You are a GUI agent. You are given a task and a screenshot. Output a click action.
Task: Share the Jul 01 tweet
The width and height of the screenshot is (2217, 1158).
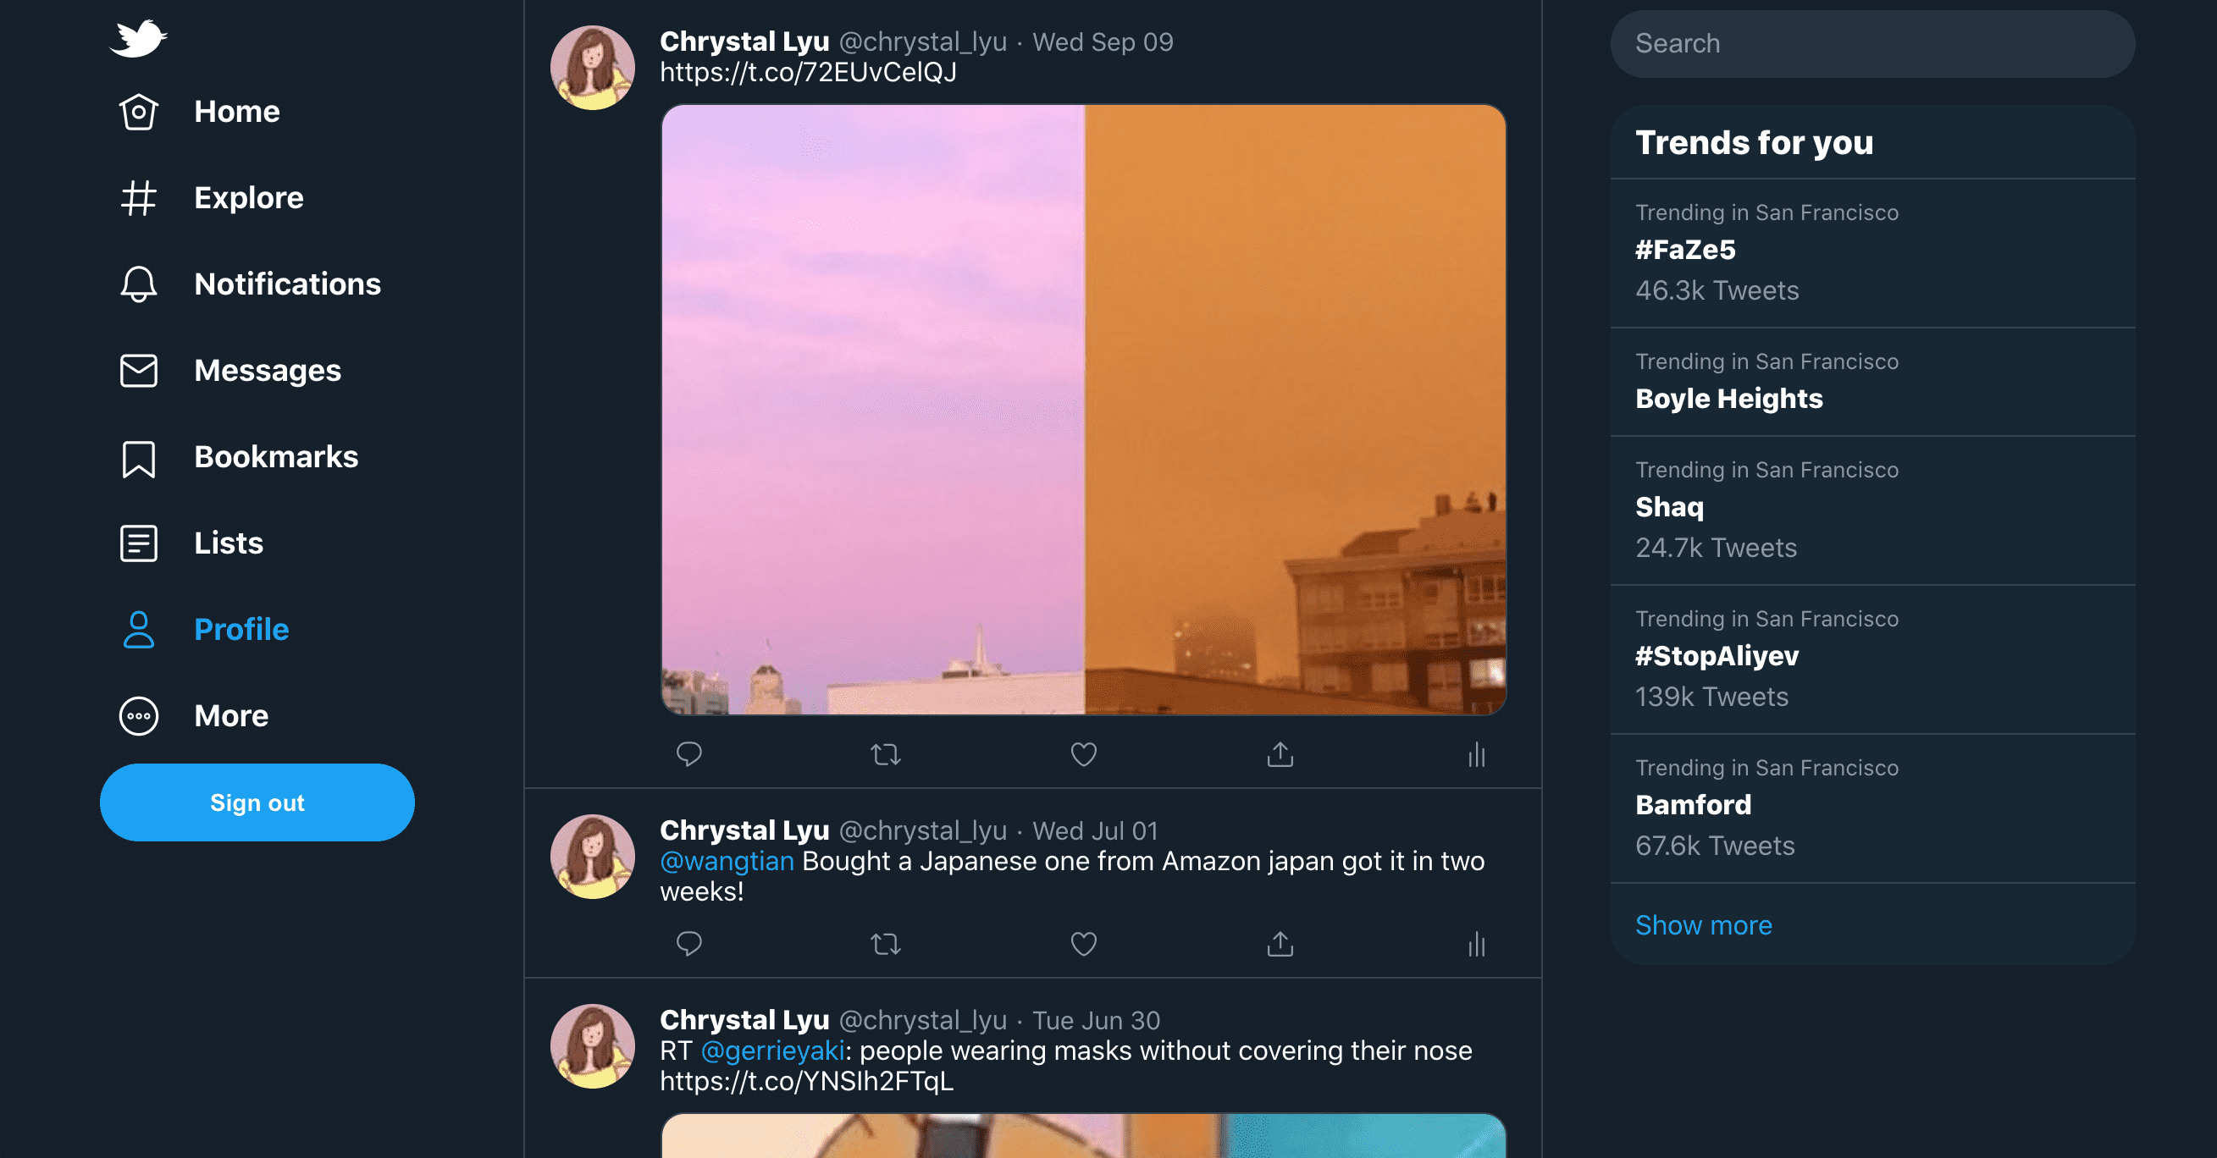click(1280, 944)
